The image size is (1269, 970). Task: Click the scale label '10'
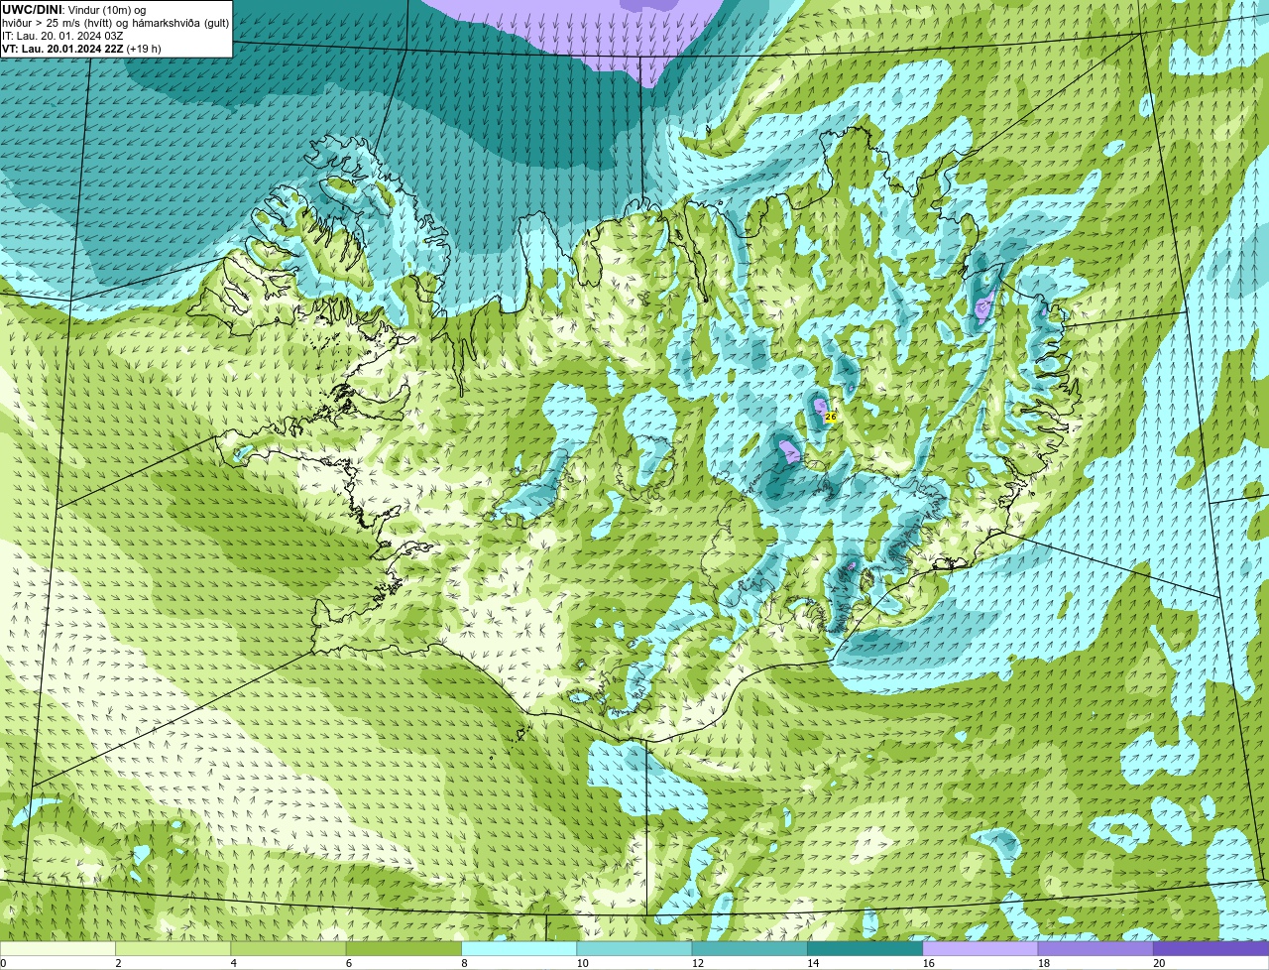click(x=583, y=963)
